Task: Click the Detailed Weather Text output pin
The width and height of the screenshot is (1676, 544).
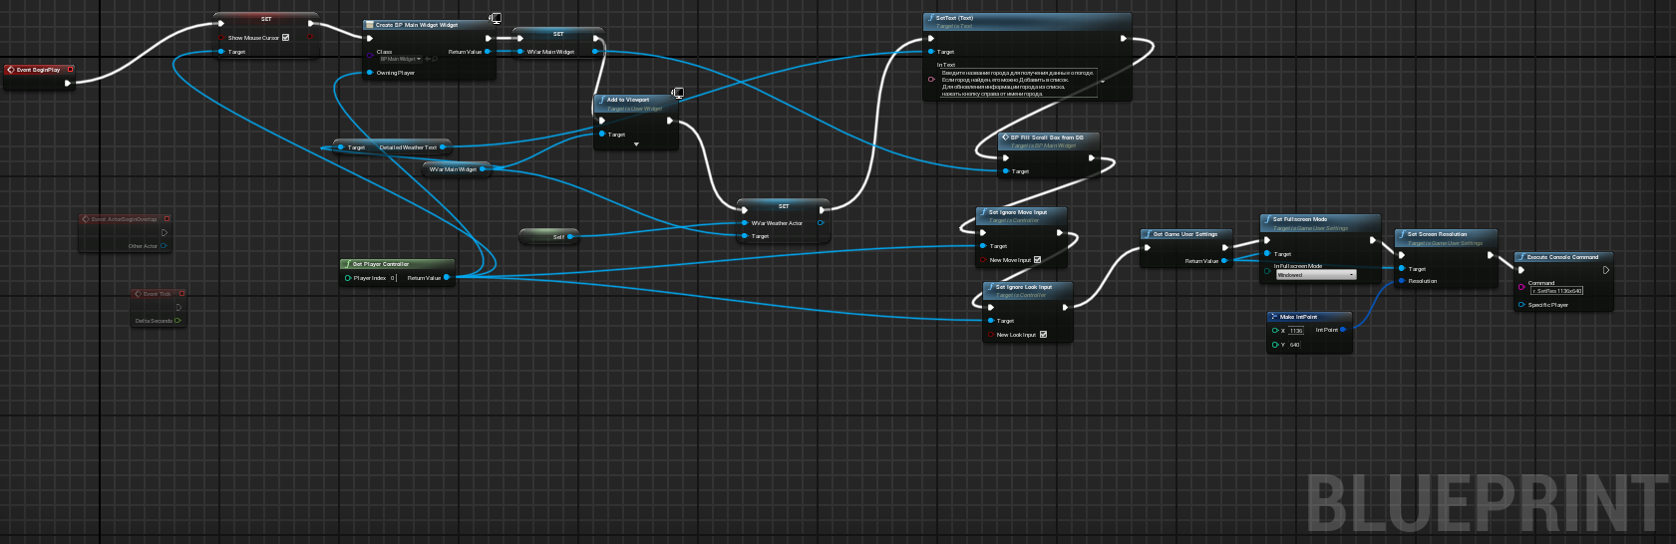Action: [x=443, y=147]
